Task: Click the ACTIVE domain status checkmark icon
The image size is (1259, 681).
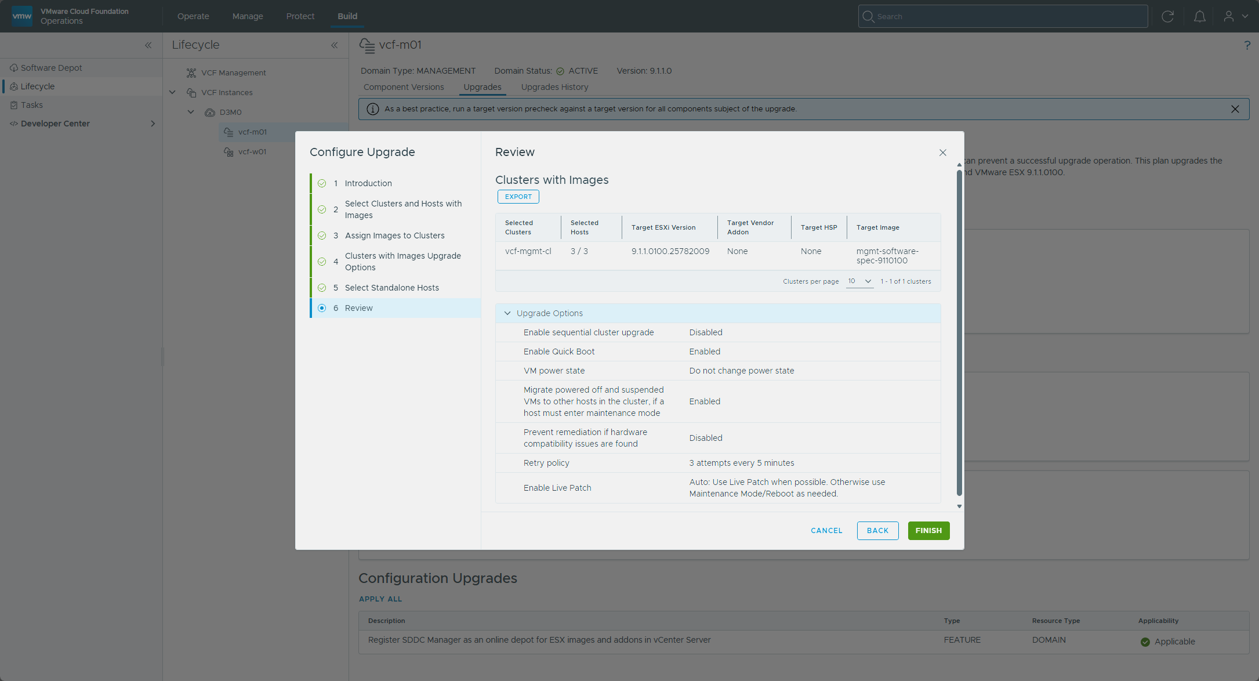Action: [x=560, y=71]
